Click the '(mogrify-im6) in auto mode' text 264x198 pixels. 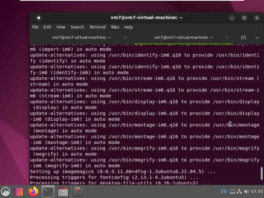point(82,166)
